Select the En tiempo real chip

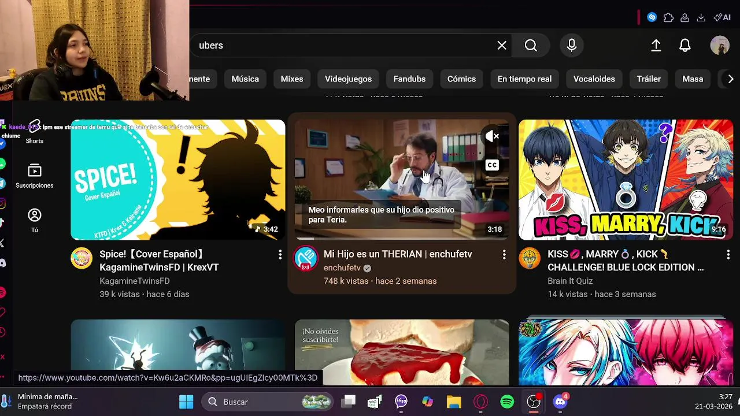[x=524, y=79]
